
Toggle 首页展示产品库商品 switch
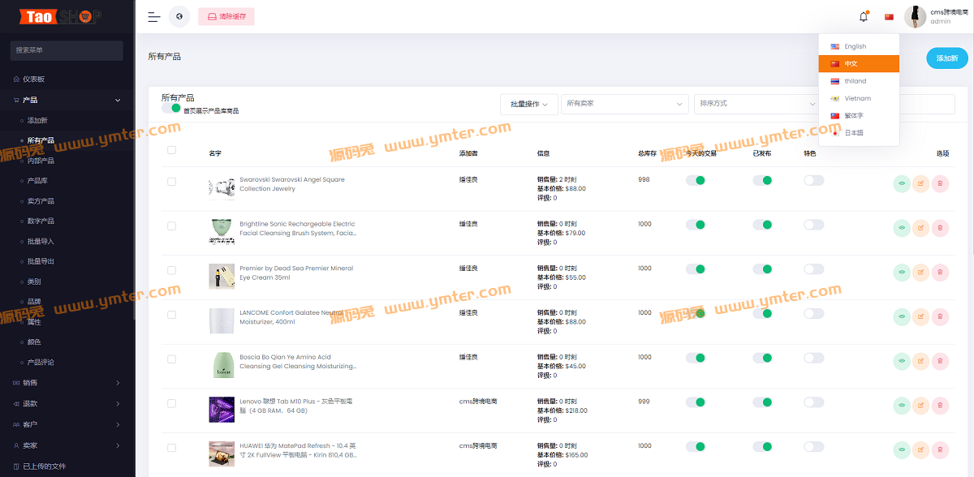point(171,108)
